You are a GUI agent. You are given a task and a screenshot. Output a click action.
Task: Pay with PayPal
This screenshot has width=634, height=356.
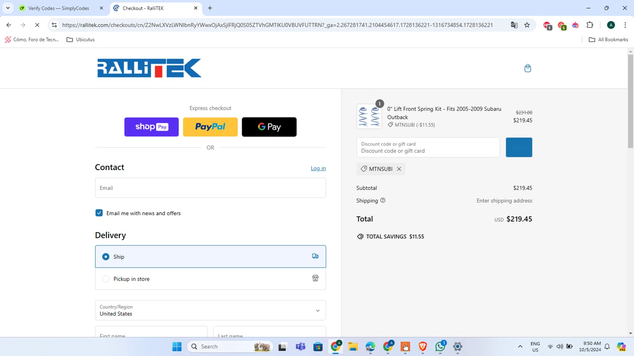click(210, 127)
